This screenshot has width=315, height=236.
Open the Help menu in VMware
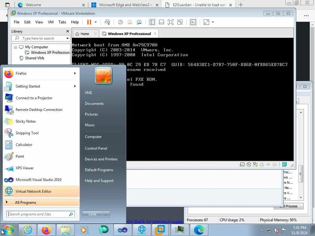(75, 22)
